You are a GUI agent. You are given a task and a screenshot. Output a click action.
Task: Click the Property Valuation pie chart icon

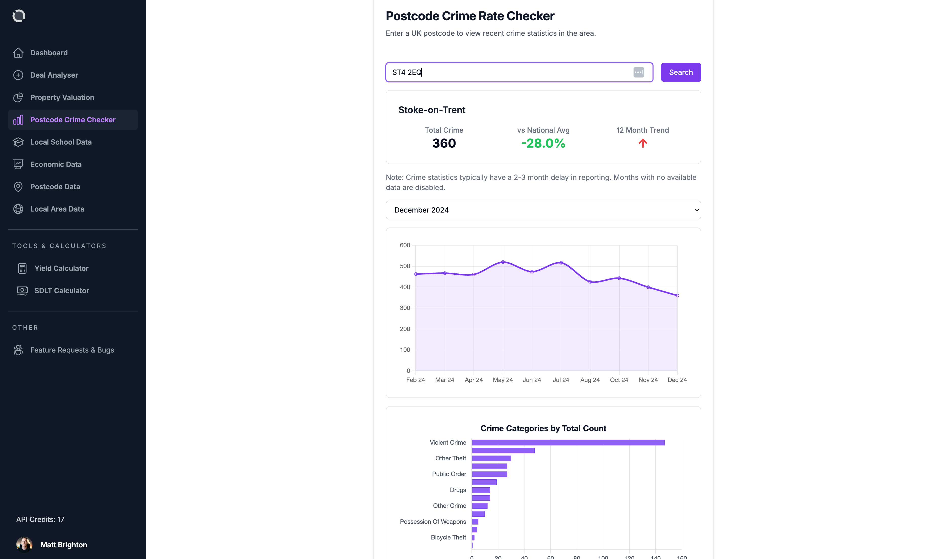pyautogui.click(x=18, y=97)
